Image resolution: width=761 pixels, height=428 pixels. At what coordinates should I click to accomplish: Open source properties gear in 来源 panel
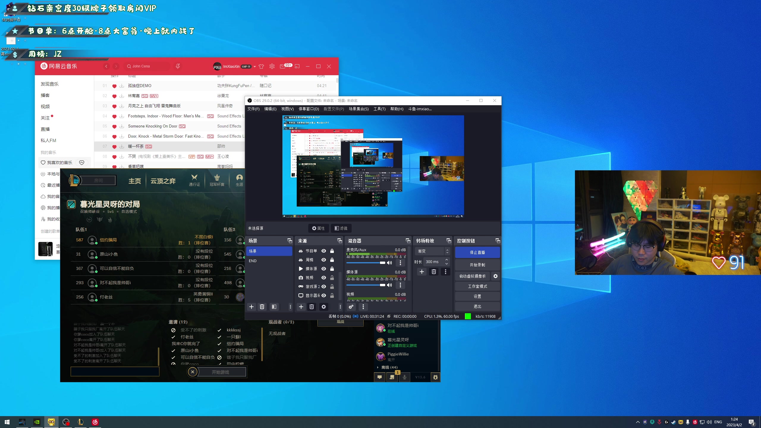pos(323,307)
